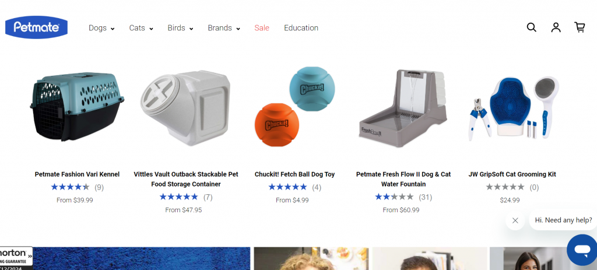The width and height of the screenshot is (597, 270).
Task: Click the JW GripSoft grooming kit image
Action: [514, 108]
